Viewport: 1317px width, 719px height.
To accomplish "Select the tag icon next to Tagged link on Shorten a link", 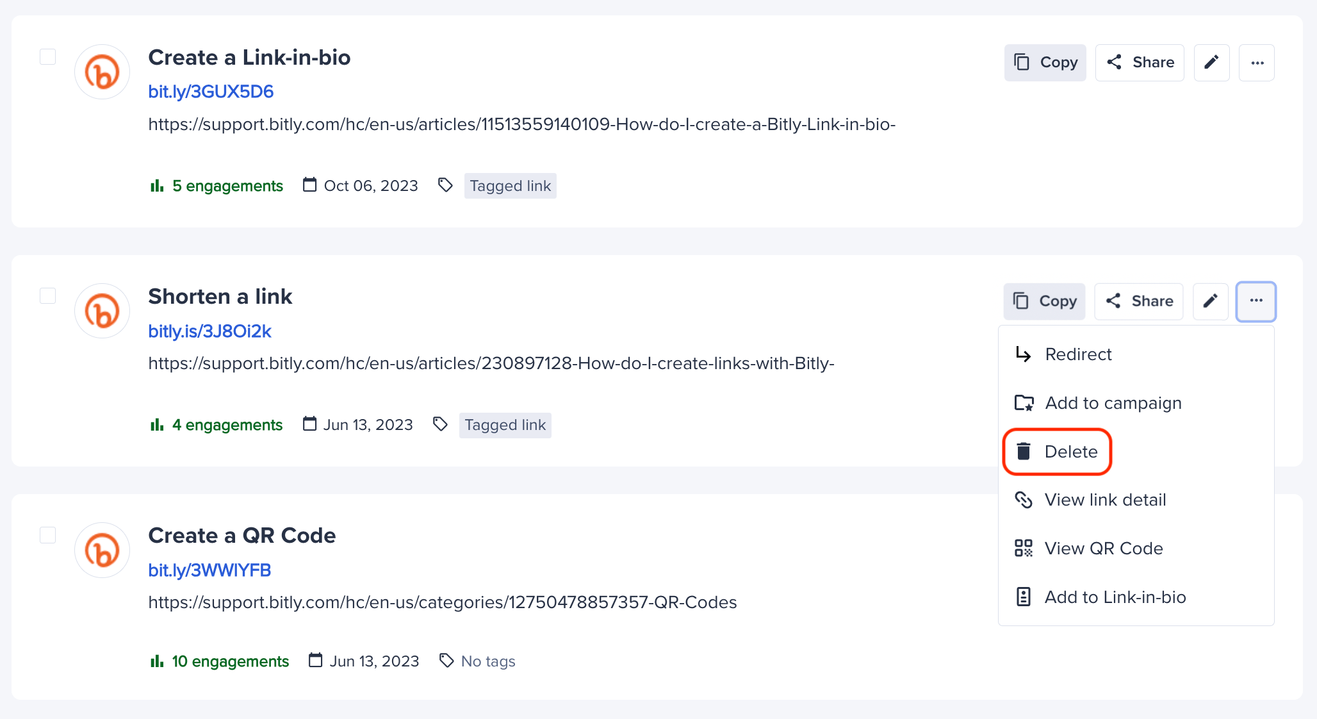I will pos(440,424).
